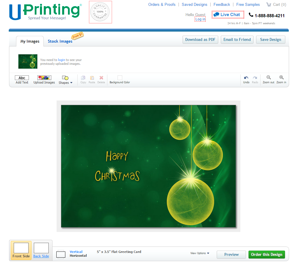This screenshot has width=299, height=262.
Task: Click the UPrinting logo
Action: [46, 12]
